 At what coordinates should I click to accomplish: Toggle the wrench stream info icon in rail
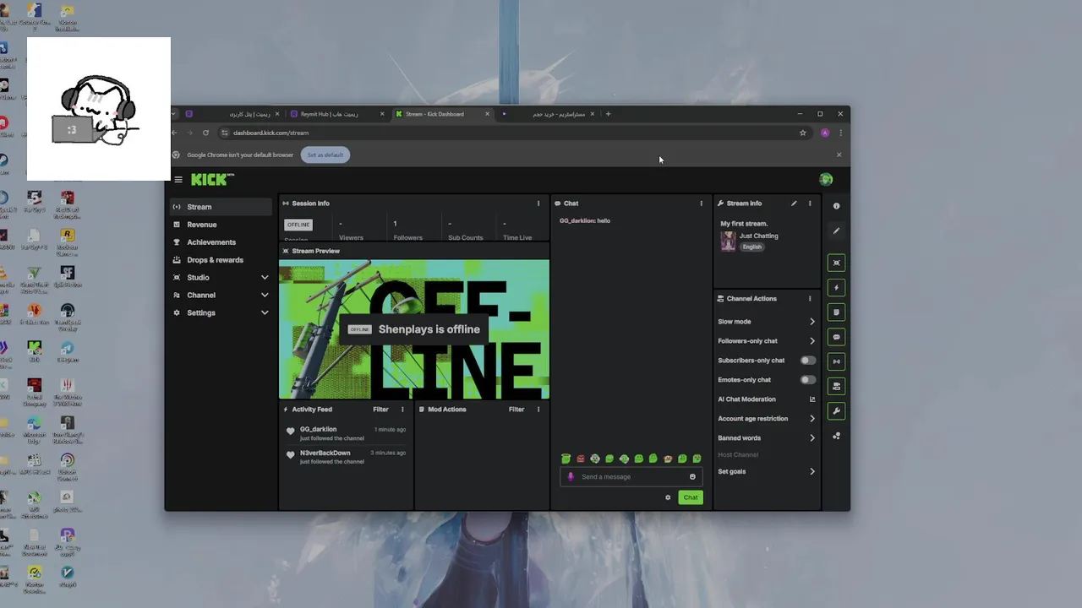point(837,411)
